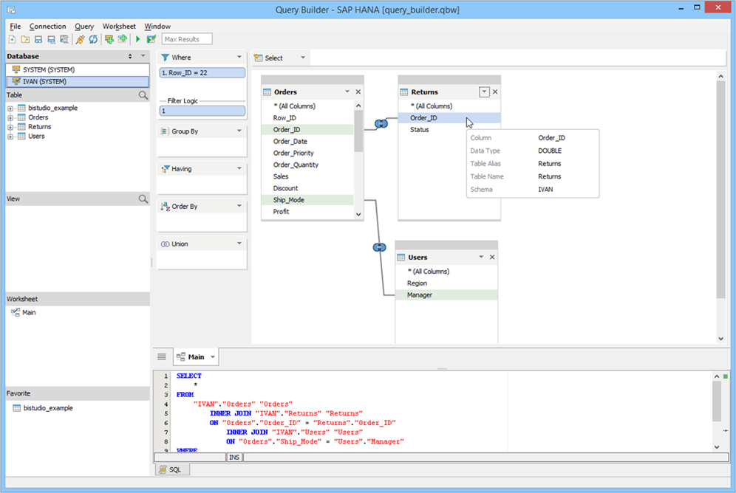Image resolution: width=736 pixels, height=493 pixels.
Task: Click the sort arrows icon in Database header
Action: point(130,56)
